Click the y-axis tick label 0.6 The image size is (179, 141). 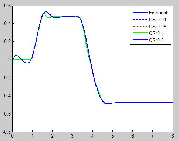coord(7,6)
